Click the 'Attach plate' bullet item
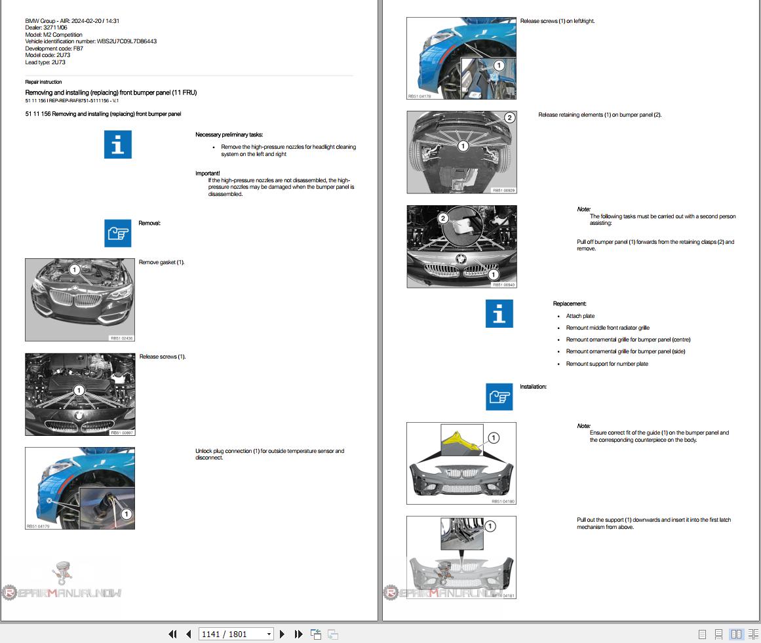This screenshot has height=643, width=761. [580, 316]
